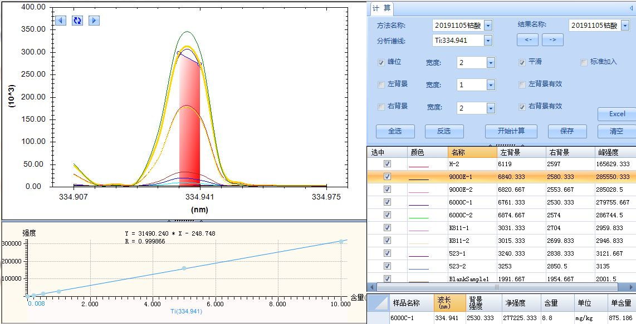Click the 9000E-2 color line swatch
The image size is (636, 324).
tap(419, 190)
